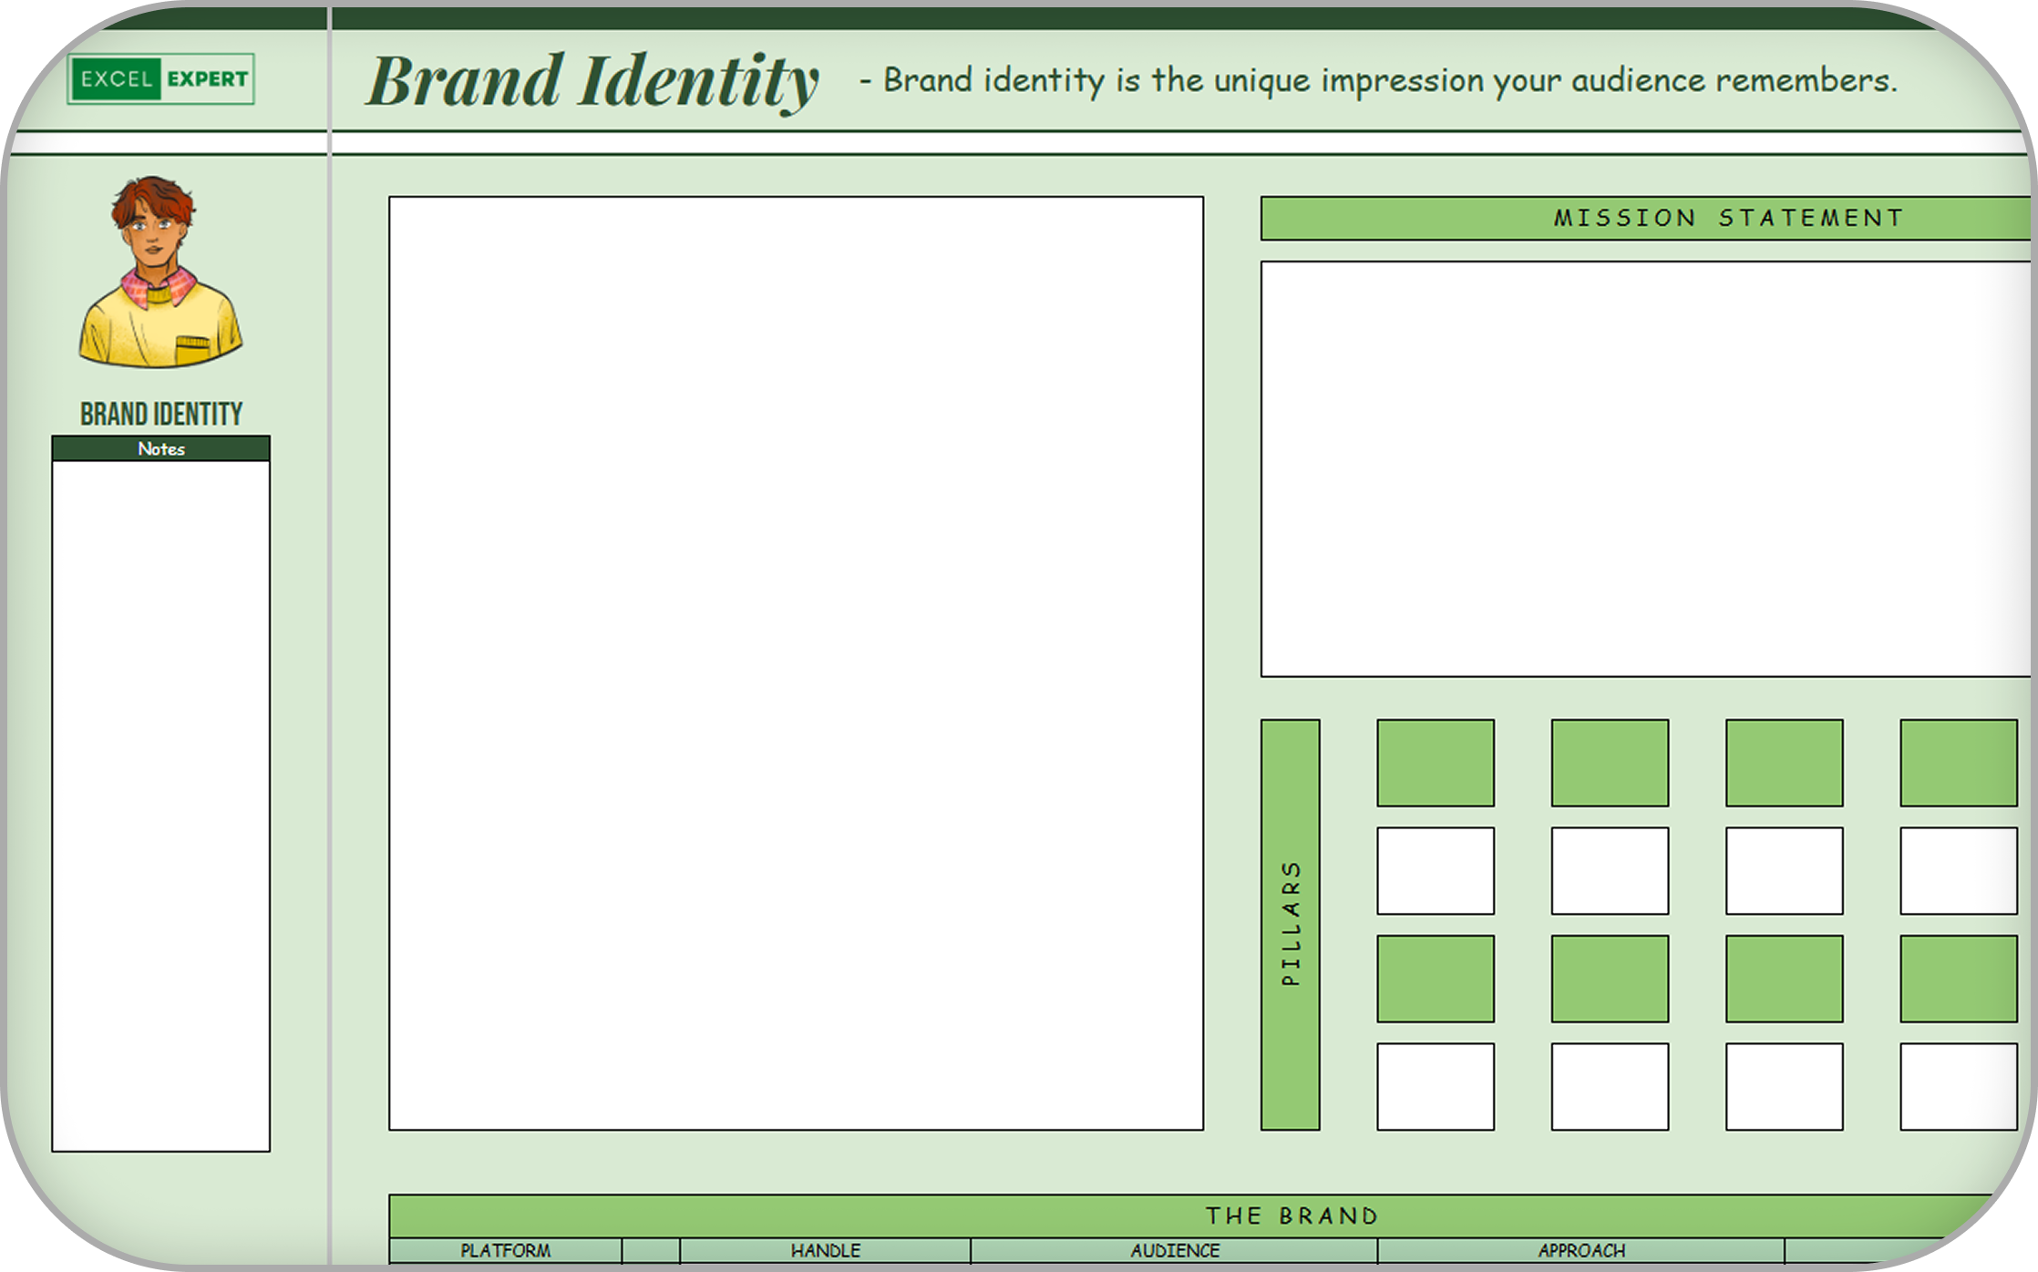Image resolution: width=2038 pixels, height=1272 pixels.
Task: Click the Notes header bar
Action: [x=160, y=448]
